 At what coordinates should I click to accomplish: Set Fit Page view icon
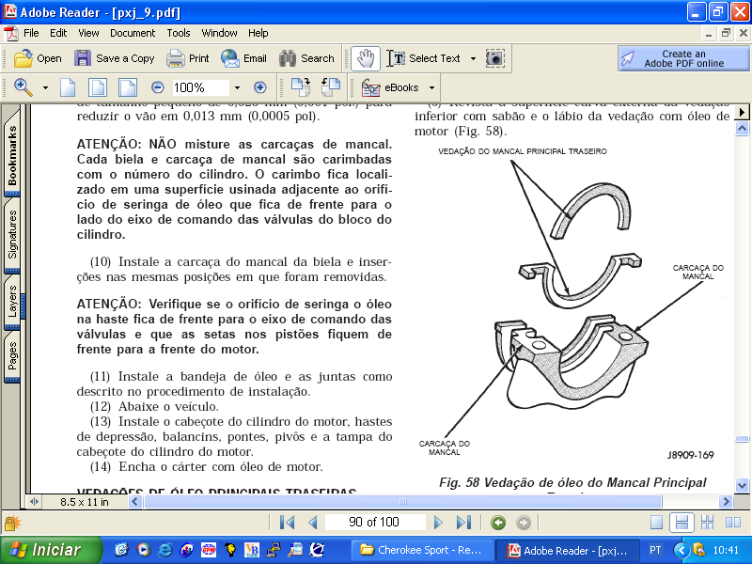[98, 87]
